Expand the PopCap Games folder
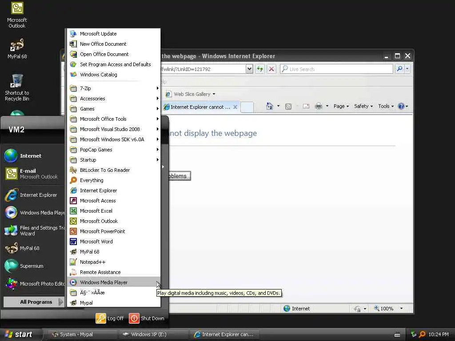The image size is (455, 341). click(114, 150)
